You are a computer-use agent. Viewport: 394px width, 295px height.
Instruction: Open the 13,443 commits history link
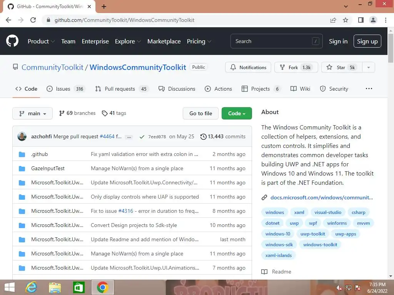coord(223,136)
